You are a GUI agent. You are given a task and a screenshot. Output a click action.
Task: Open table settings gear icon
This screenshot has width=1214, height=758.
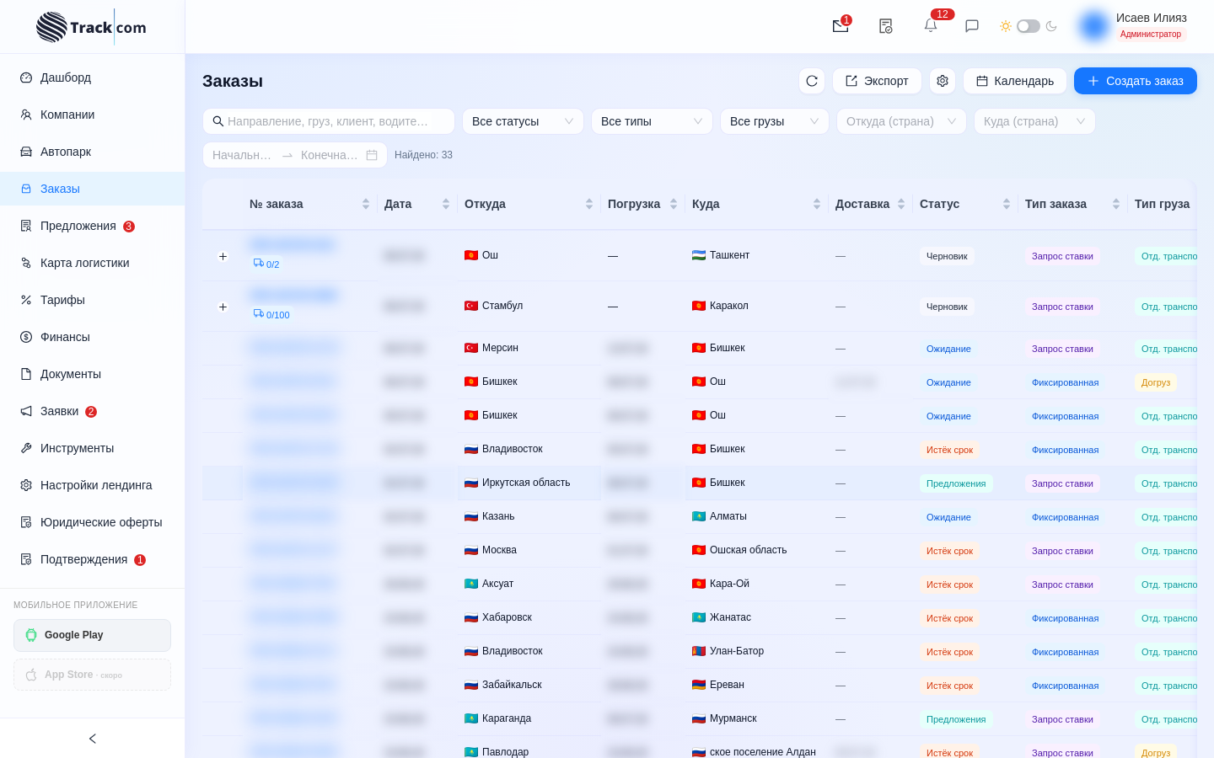[x=943, y=81]
